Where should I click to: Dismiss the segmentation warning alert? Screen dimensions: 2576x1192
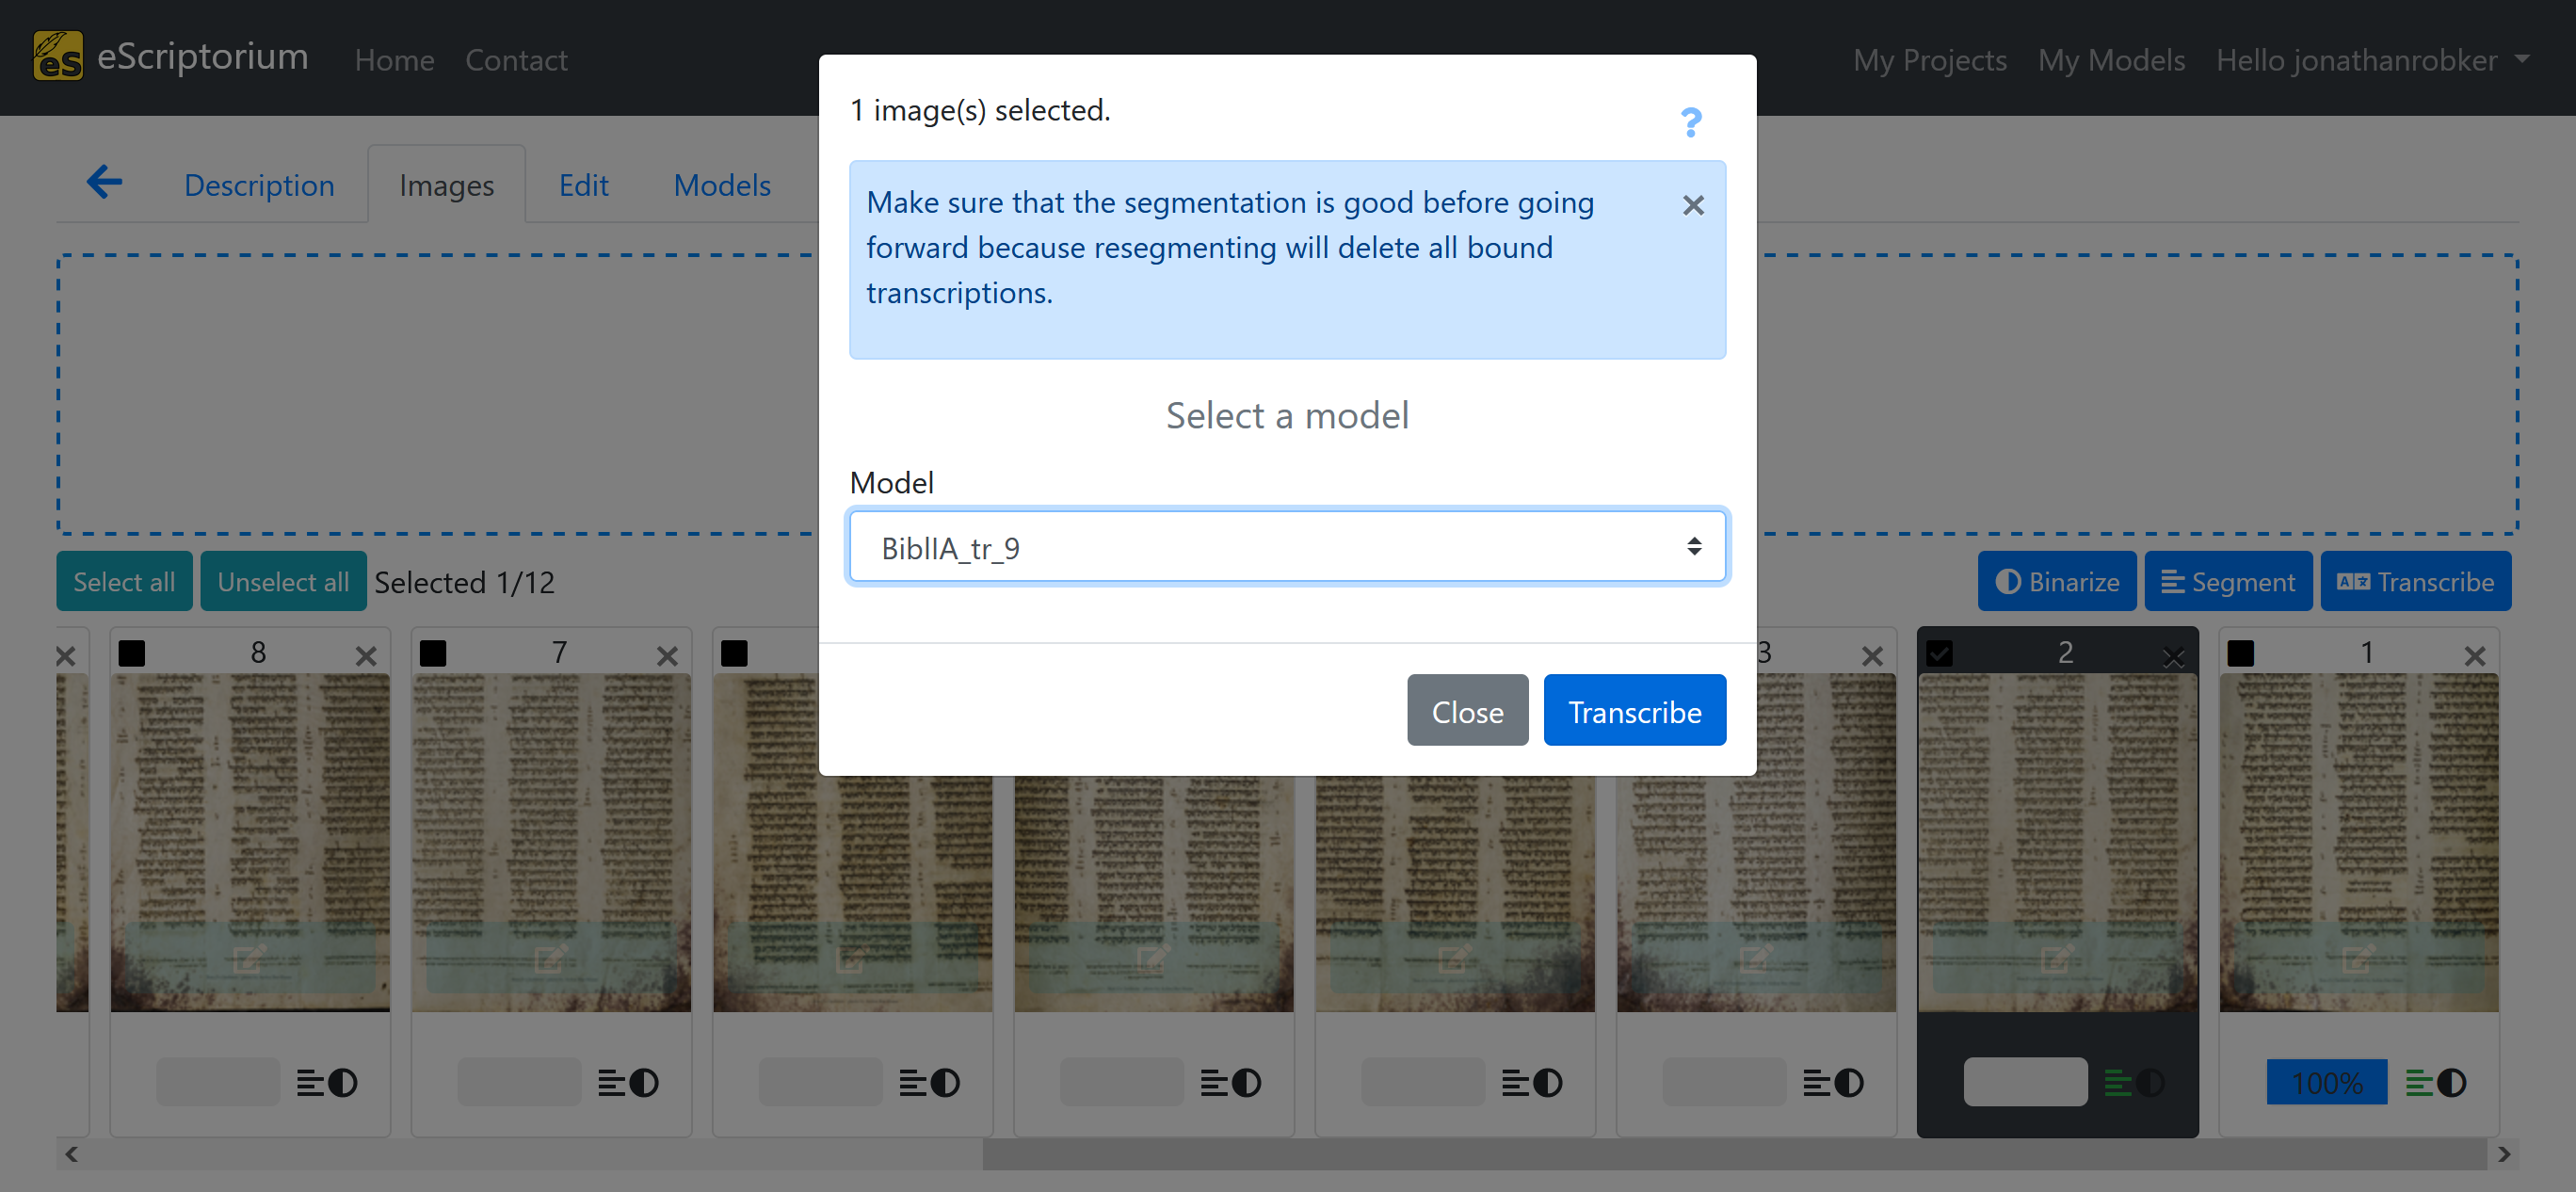[x=1692, y=205]
